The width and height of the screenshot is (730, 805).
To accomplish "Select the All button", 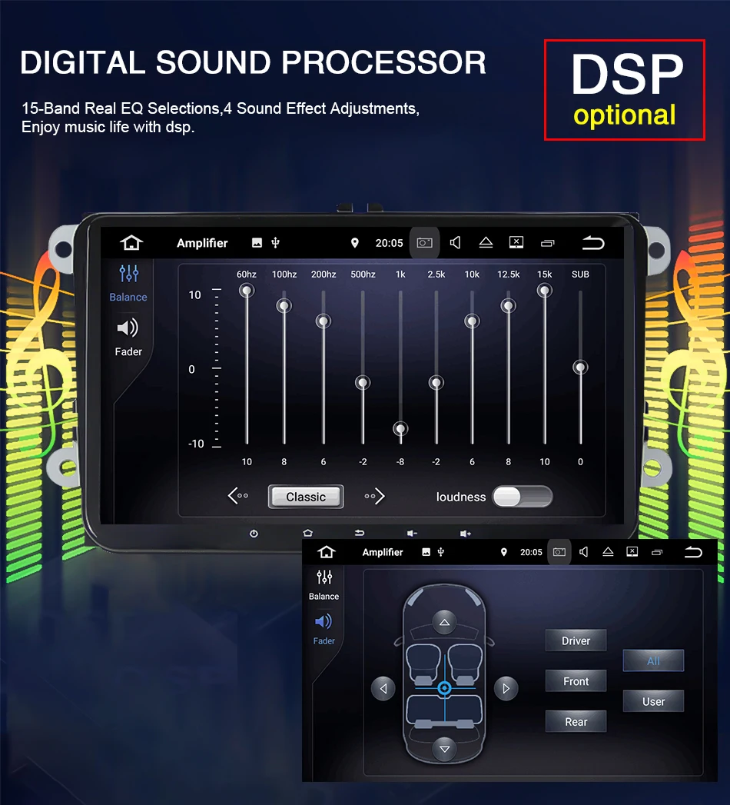I will (x=654, y=660).
